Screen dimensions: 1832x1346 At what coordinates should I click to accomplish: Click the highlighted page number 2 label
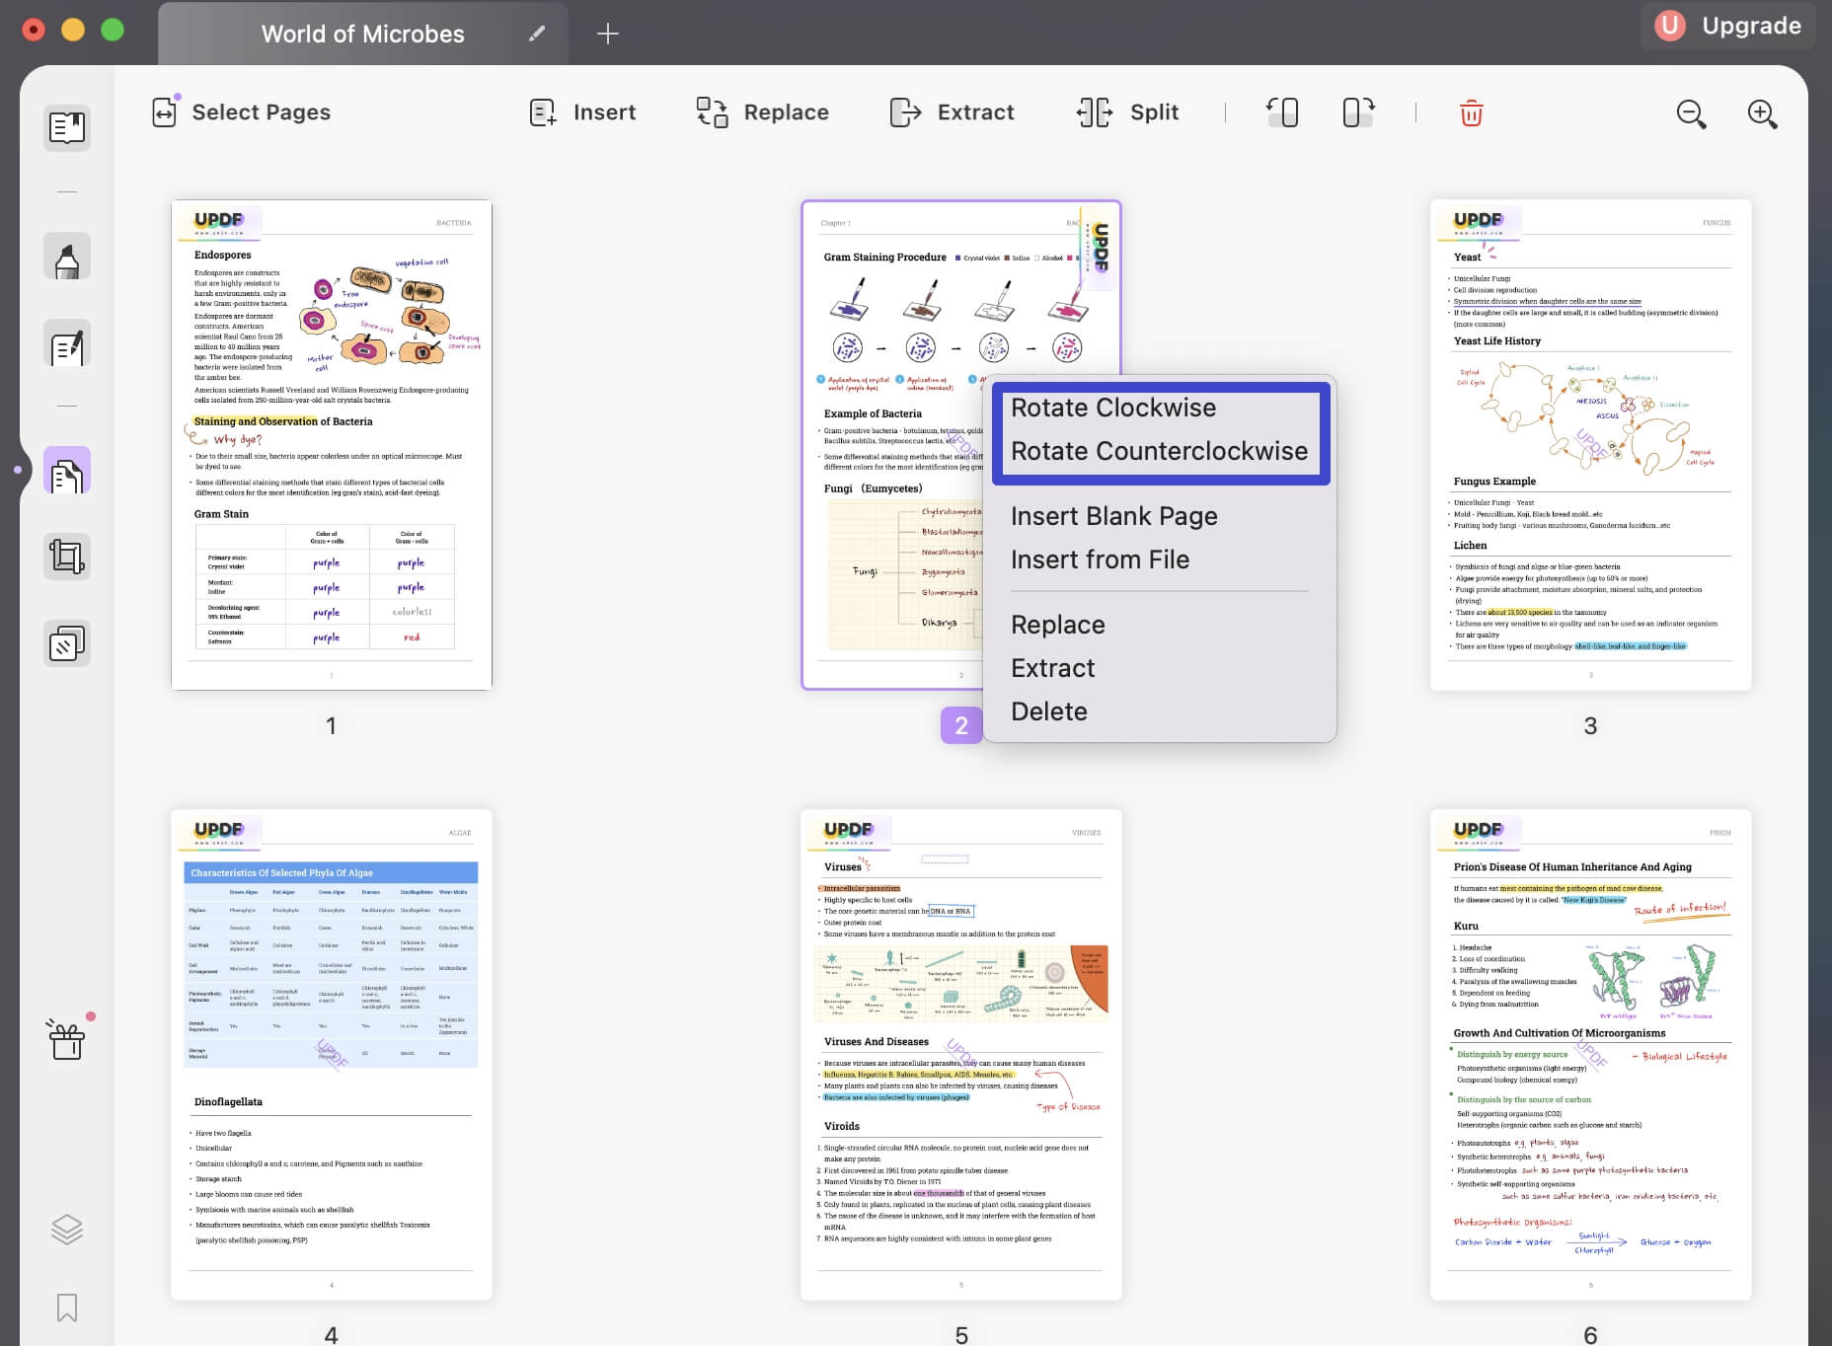point(960,725)
